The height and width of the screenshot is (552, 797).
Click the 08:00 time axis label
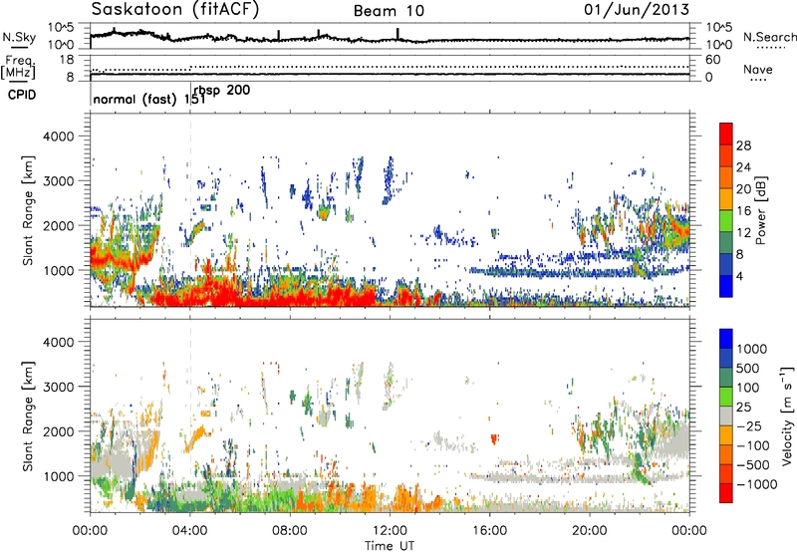point(290,531)
